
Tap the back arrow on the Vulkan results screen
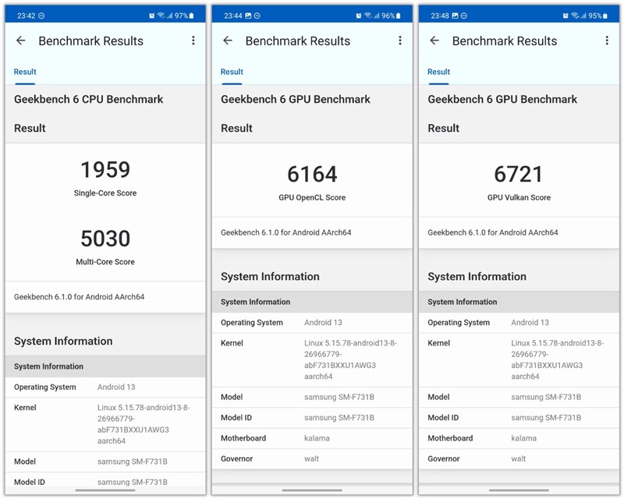point(434,41)
